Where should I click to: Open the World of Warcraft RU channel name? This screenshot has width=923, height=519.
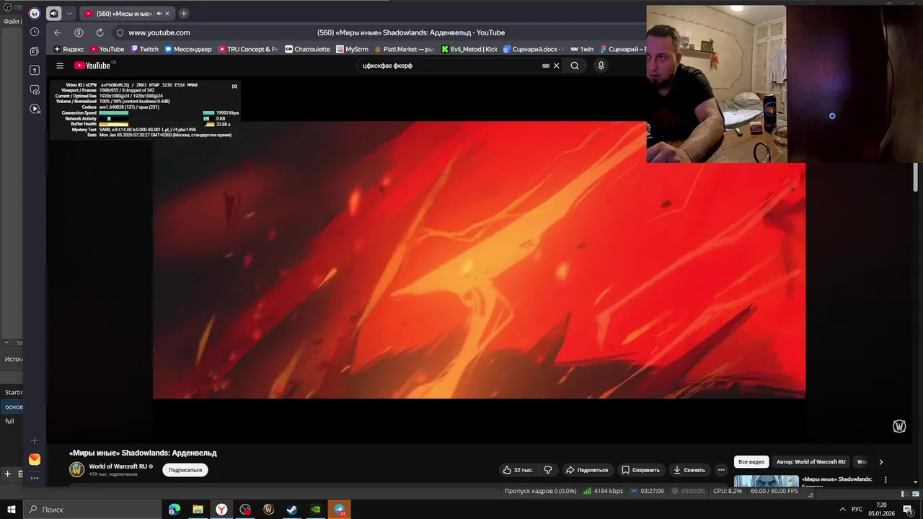click(x=118, y=466)
